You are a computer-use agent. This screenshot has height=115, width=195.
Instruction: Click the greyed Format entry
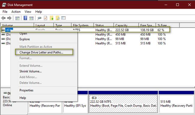pyautogui.click(x=25, y=58)
